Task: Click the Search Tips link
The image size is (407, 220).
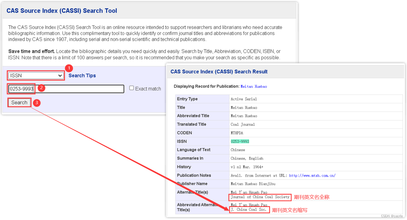Action: pyautogui.click(x=82, y=76)
